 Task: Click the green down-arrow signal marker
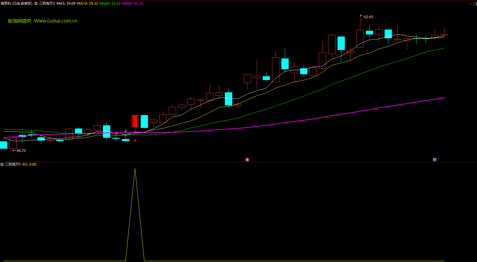point(126,131)
